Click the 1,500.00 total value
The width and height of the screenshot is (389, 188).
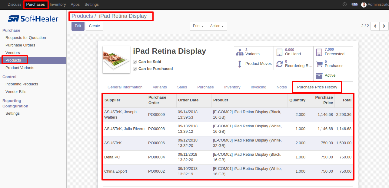click(x=344, y=143)
